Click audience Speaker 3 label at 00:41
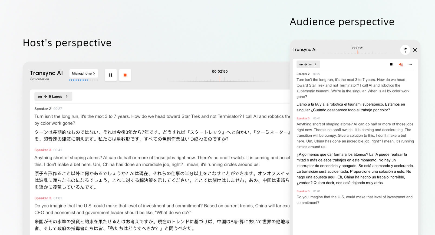Image resolution: width=435 pixels, height=235 pixels. [x=303, y=119]
